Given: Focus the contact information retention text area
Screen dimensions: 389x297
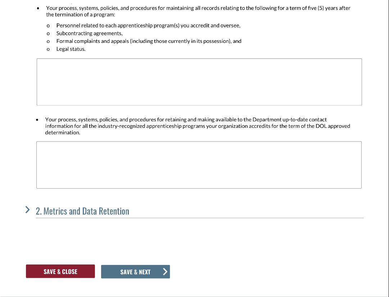Looking at the screenshot, I should (x=199, y=165).
